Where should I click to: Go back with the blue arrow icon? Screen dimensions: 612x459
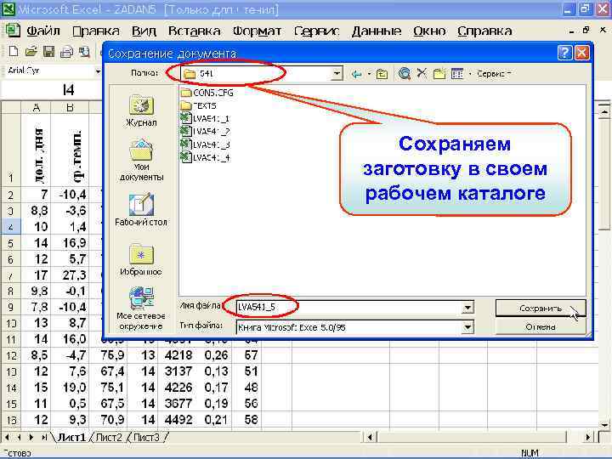pyautogui.click(x=356, y=74)
